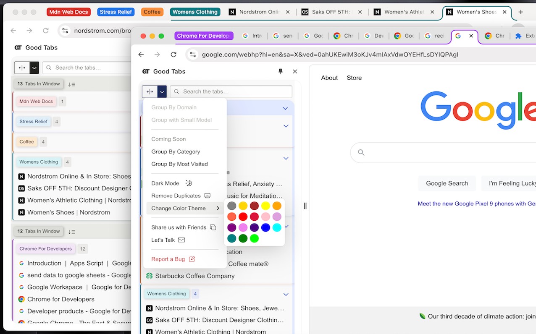Switch to Saks OFF 5TH tab

click(x=331, y=12)
